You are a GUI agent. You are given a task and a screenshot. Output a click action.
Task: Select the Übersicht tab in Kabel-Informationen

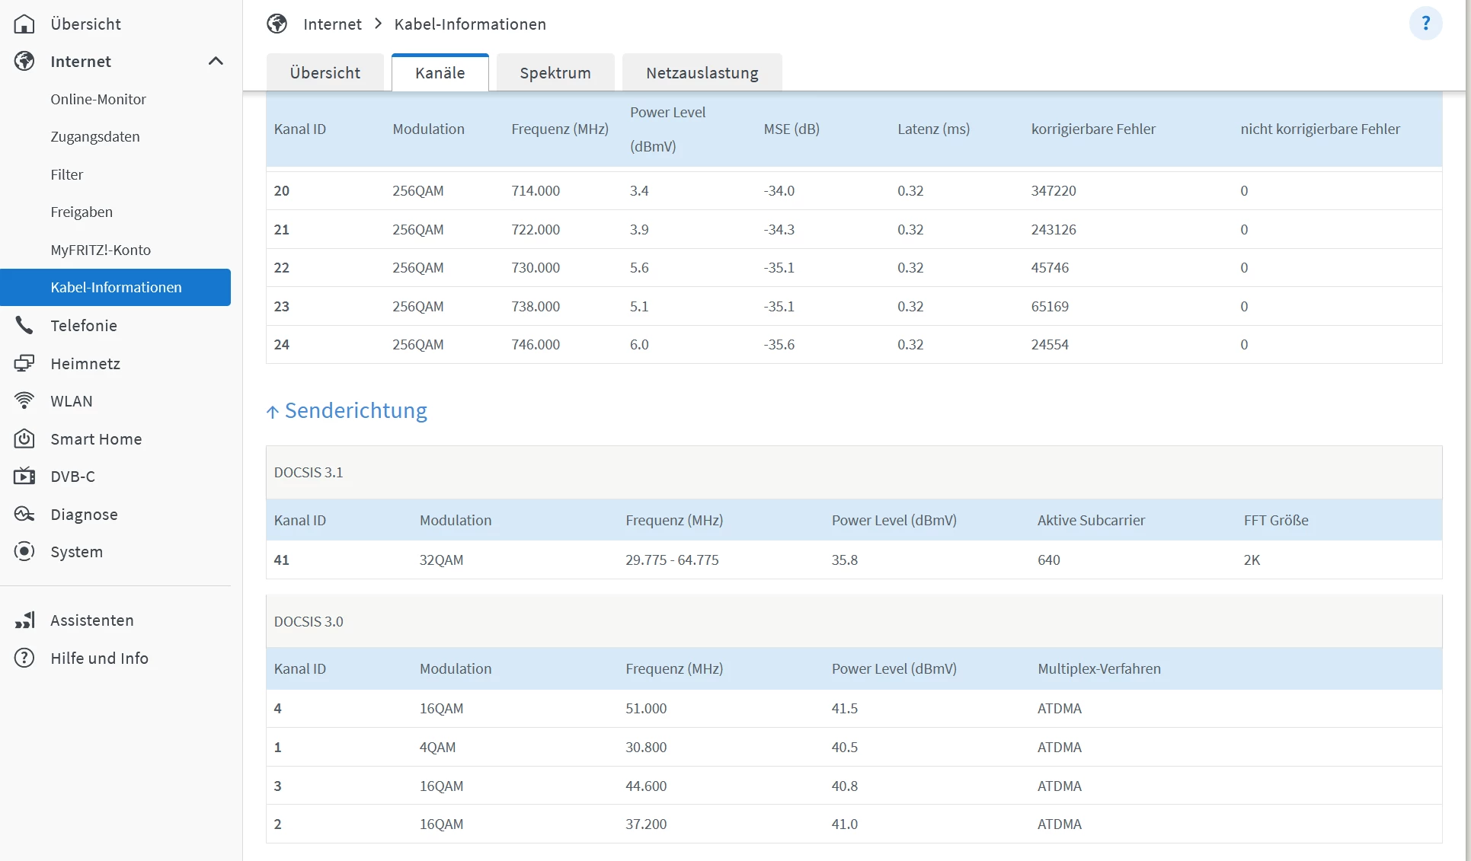click(x=325, y=73)
